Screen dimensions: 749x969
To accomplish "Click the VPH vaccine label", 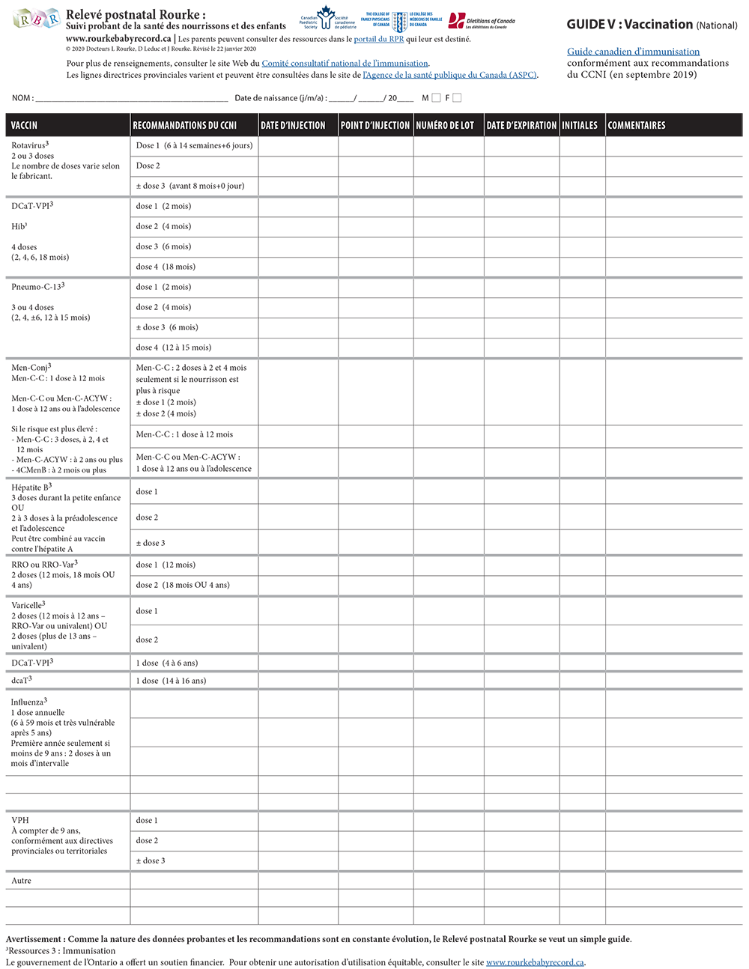I will 20,820.
